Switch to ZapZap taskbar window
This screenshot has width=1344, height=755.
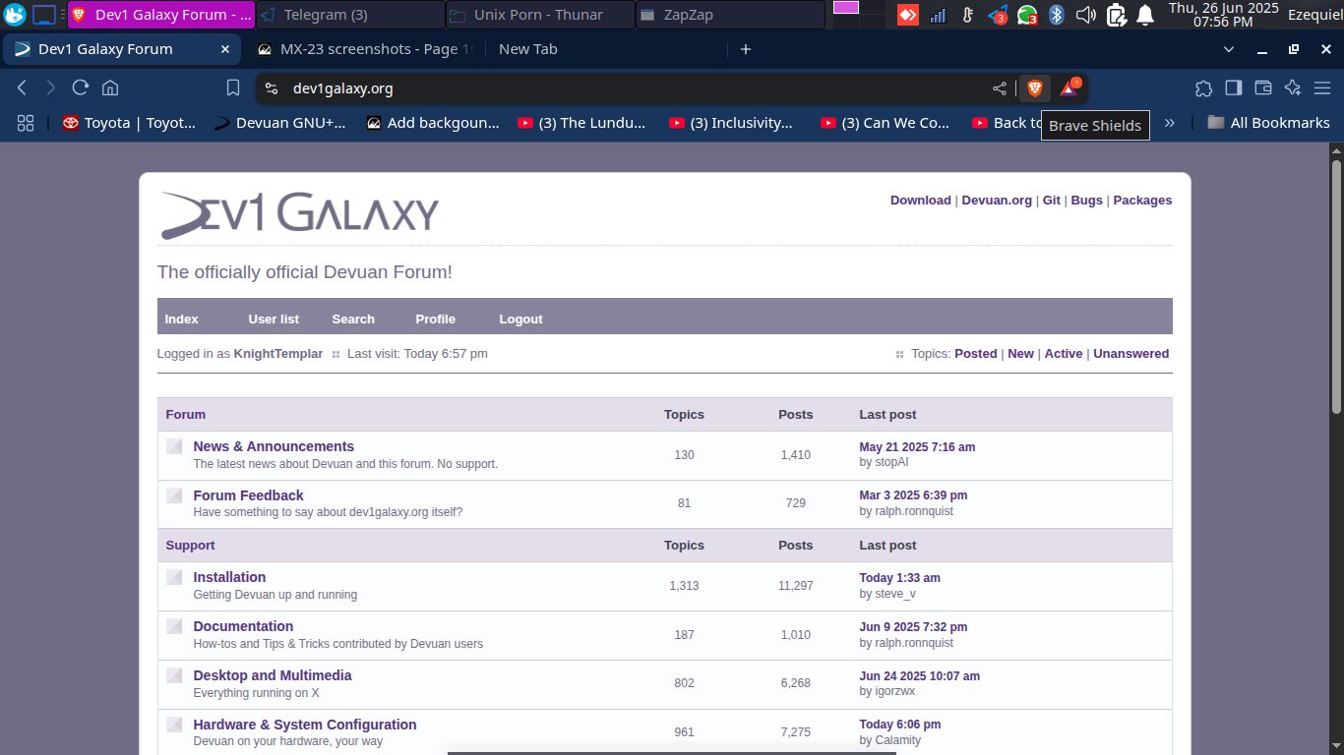point(729,15)
